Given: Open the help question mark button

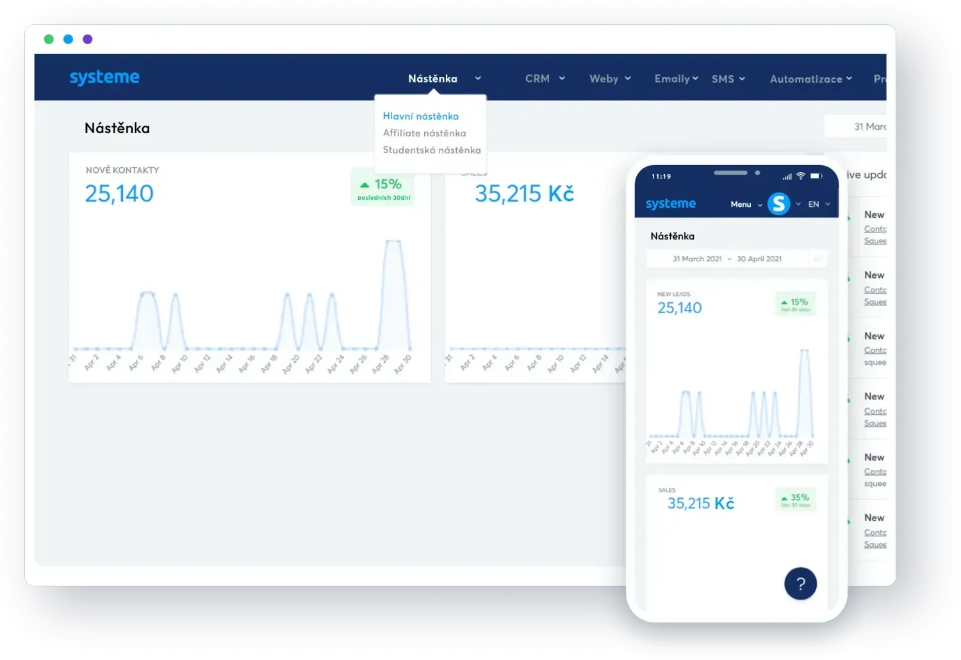Looking at the screenshot, I should coord(800,583).
